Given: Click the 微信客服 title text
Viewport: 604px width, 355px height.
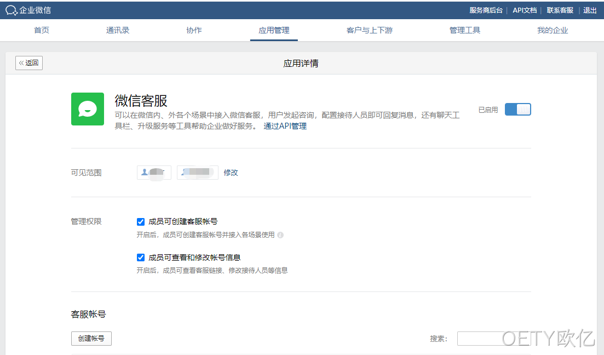Looking at the screenshot, I should 141,101.
